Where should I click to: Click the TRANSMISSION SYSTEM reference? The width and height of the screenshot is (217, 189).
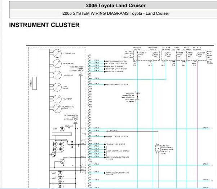115,144
